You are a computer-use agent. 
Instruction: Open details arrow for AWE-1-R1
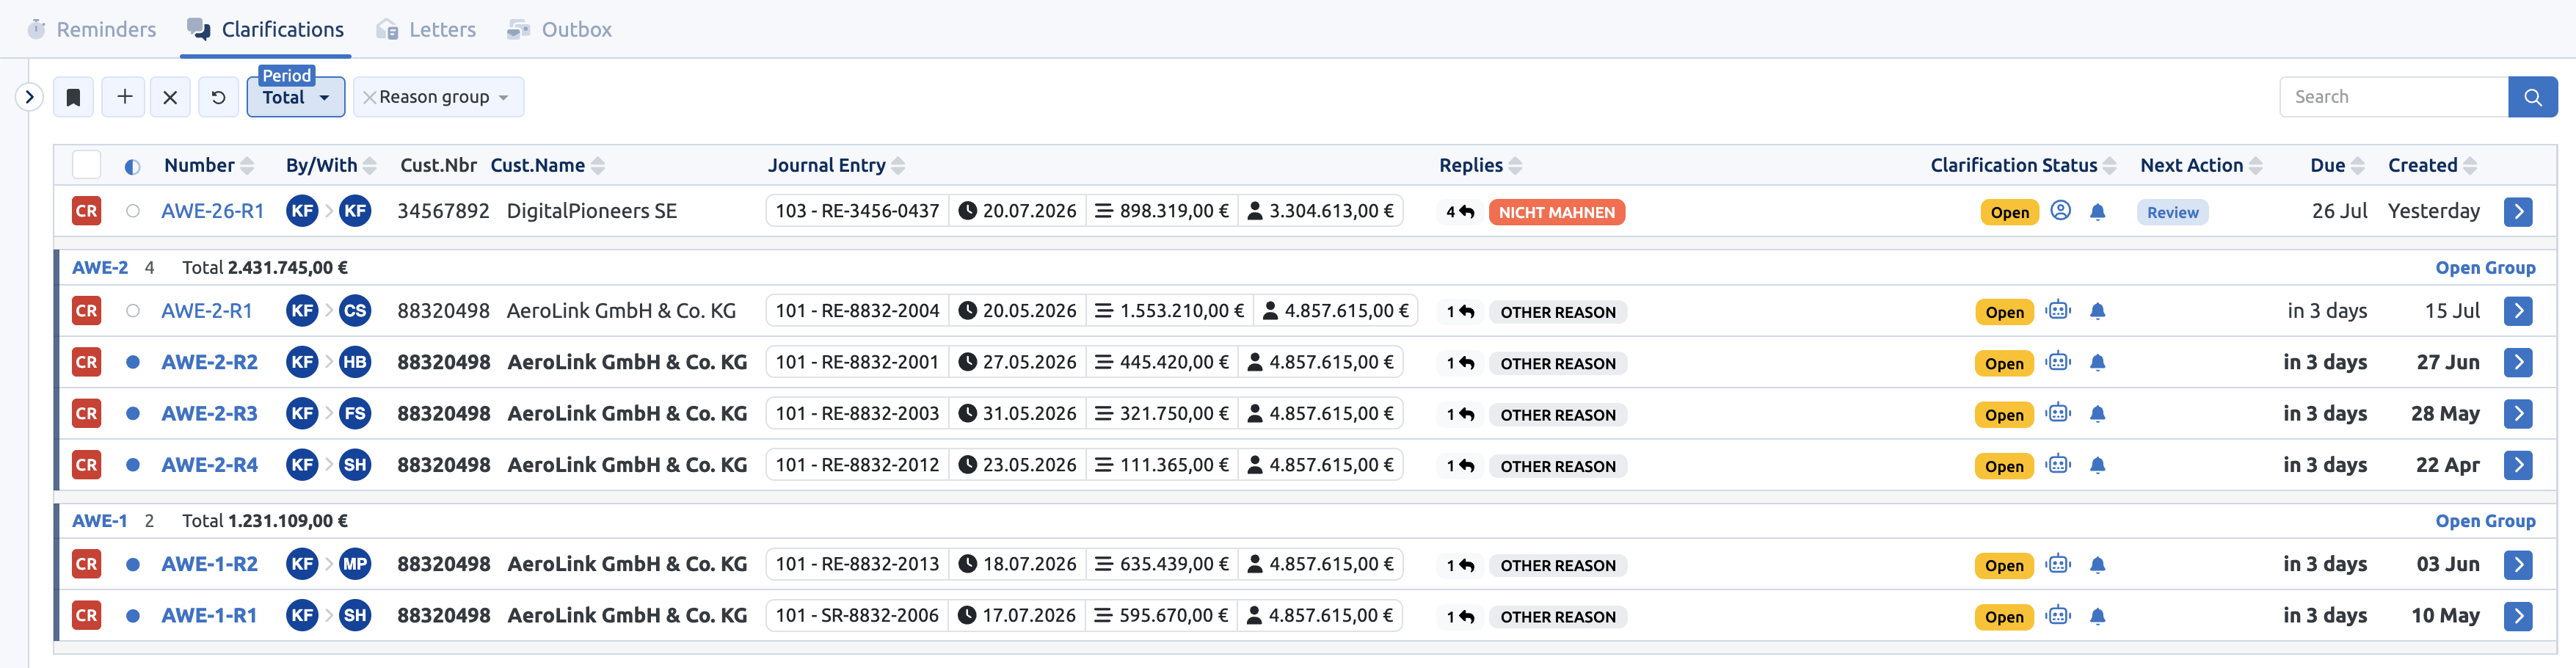click(x=2518, y=616)
